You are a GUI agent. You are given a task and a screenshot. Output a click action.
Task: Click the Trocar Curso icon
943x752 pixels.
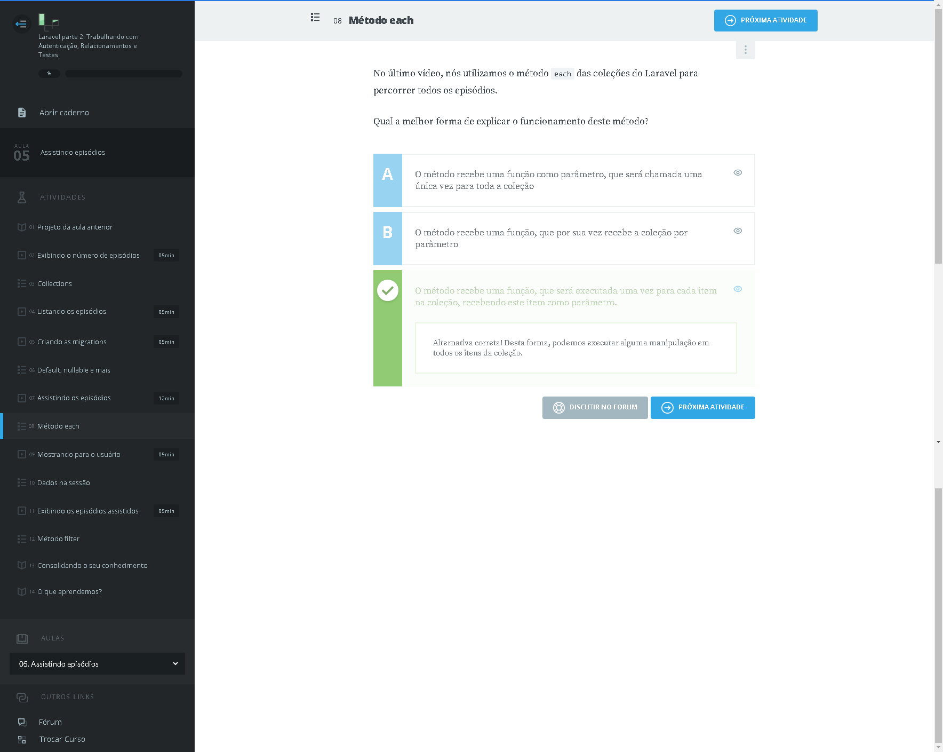point(22,739)
